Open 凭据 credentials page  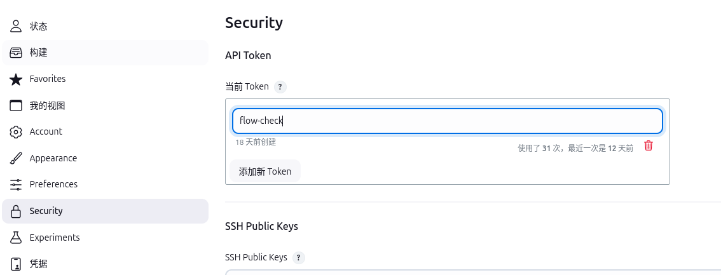coord(38,264)
